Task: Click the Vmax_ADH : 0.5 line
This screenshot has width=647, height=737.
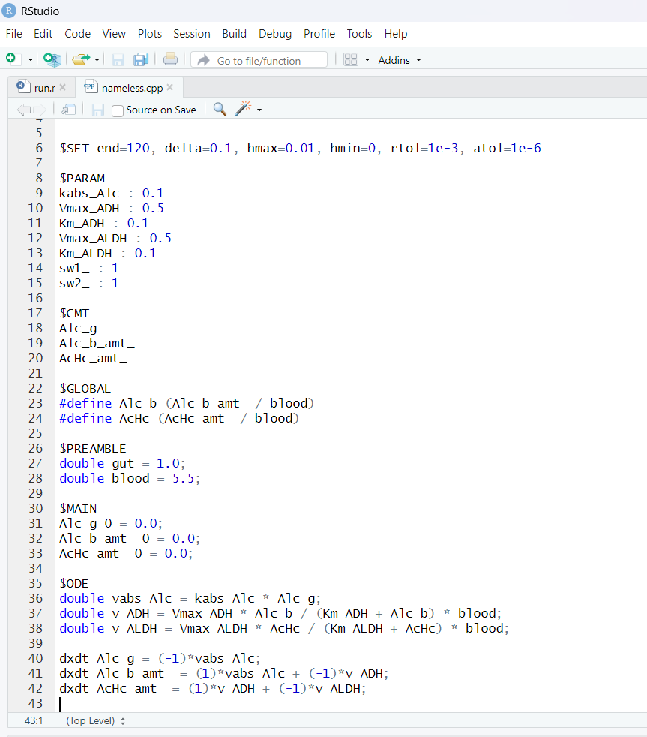Action: click(112, 208)
